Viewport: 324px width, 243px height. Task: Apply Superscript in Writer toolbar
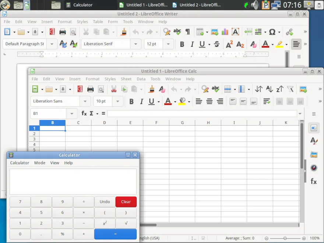tap(229, 44)
